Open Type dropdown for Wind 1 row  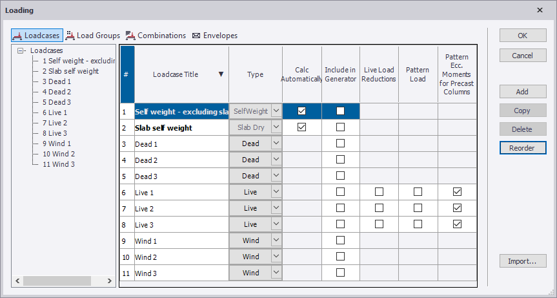[x=276, y=240]
